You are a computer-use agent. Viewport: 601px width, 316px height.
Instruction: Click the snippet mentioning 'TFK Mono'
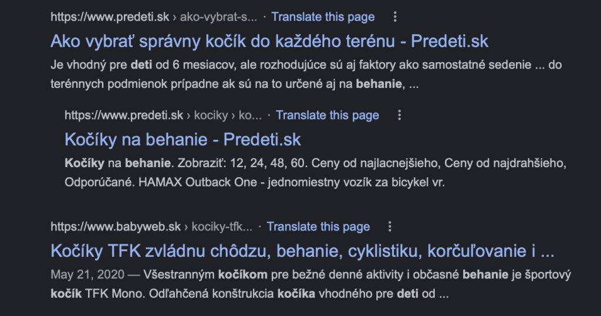click(x=311, y=284)
